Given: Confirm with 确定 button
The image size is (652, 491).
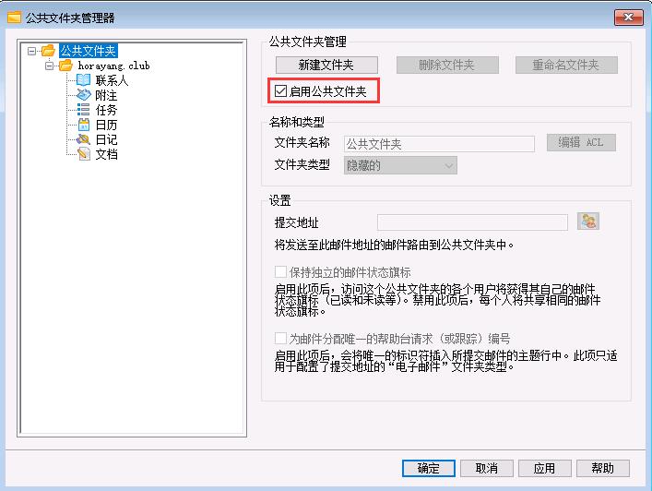Looking at the screenshot, I should [428, 468].
